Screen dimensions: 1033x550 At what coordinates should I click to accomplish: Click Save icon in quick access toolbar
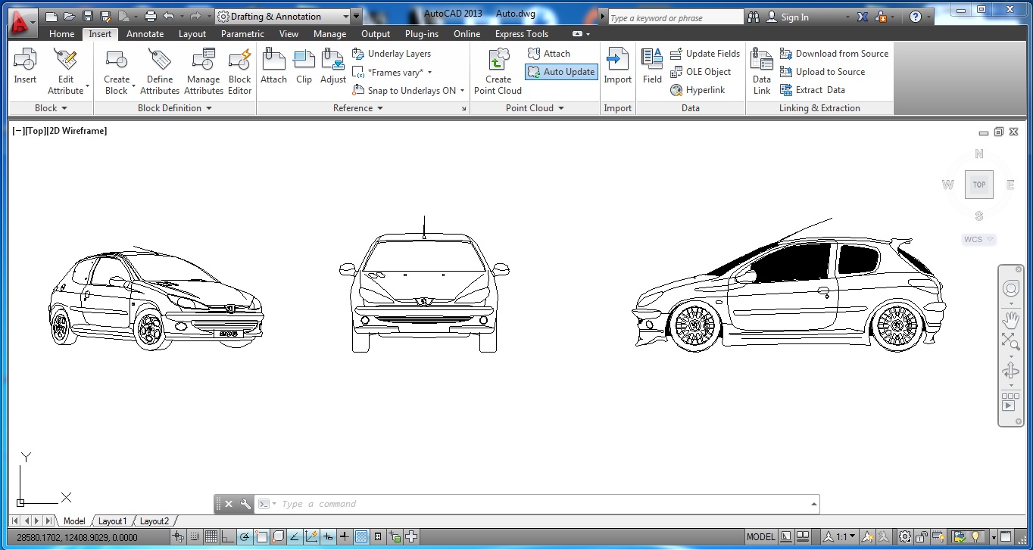pos(87,16)
